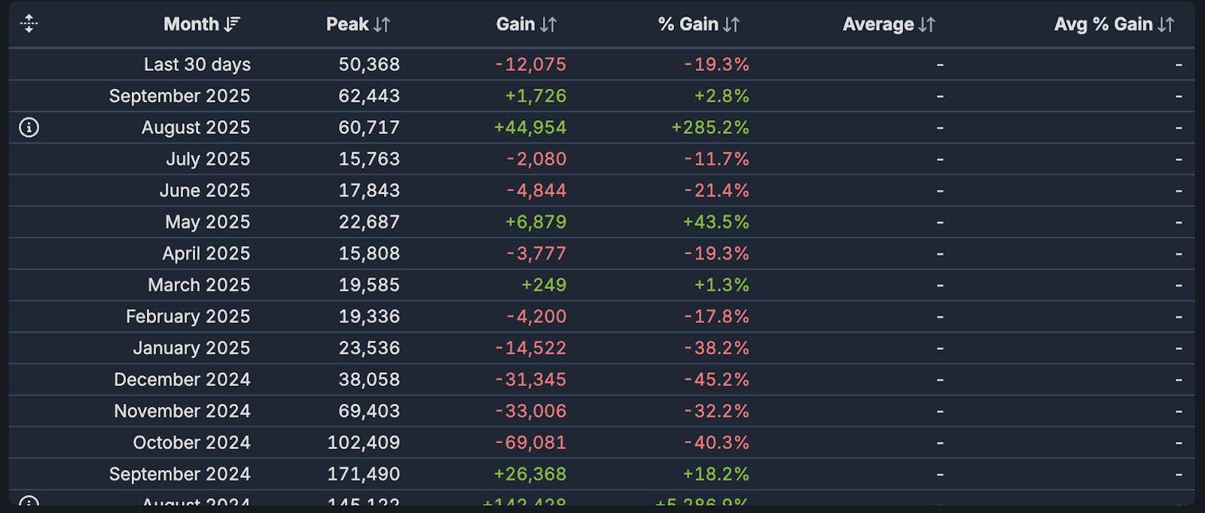1205x513 pixels.
Task: Click the Avg % Gain sort arrows
Action: point(1166,25)
